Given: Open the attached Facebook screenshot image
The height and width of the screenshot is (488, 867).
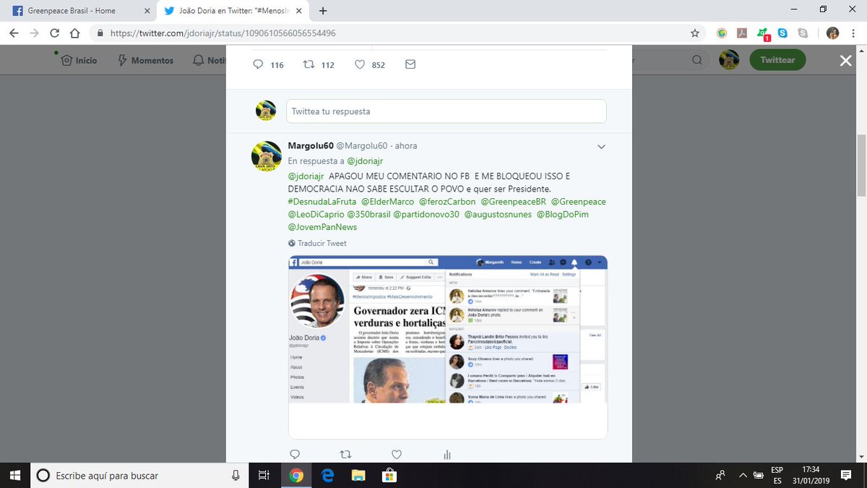Looking at the screenshot, I should coord(448,347).
